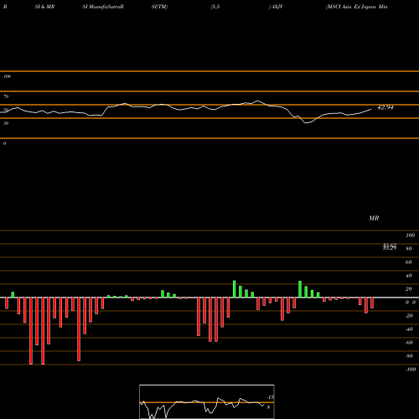Click the MR axis label -100
This screenshot has height=419, width=419.
point(410,370)
